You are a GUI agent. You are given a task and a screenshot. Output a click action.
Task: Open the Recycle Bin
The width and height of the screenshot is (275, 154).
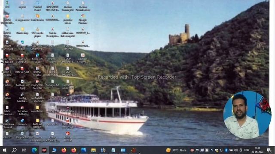coord(22,135)
